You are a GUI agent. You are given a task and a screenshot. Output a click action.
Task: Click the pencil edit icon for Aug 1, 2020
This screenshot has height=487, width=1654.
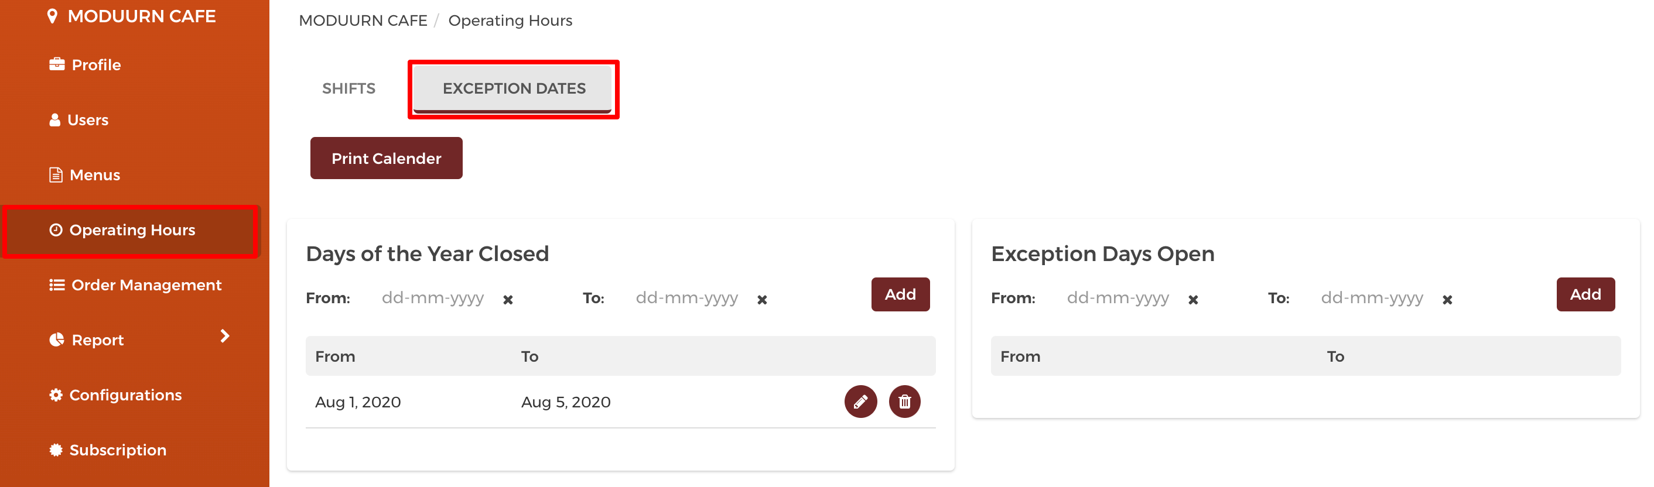point(860,402)
